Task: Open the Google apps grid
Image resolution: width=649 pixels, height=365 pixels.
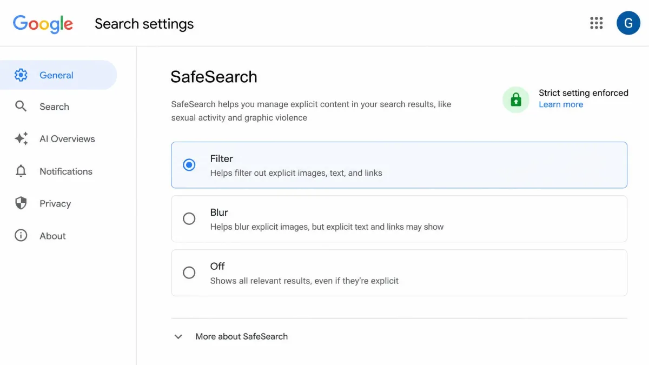Action: 596,23
